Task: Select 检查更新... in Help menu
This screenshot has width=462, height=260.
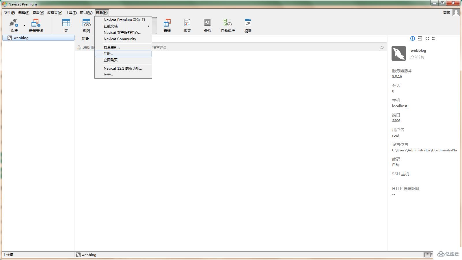Action: point(123,47)
